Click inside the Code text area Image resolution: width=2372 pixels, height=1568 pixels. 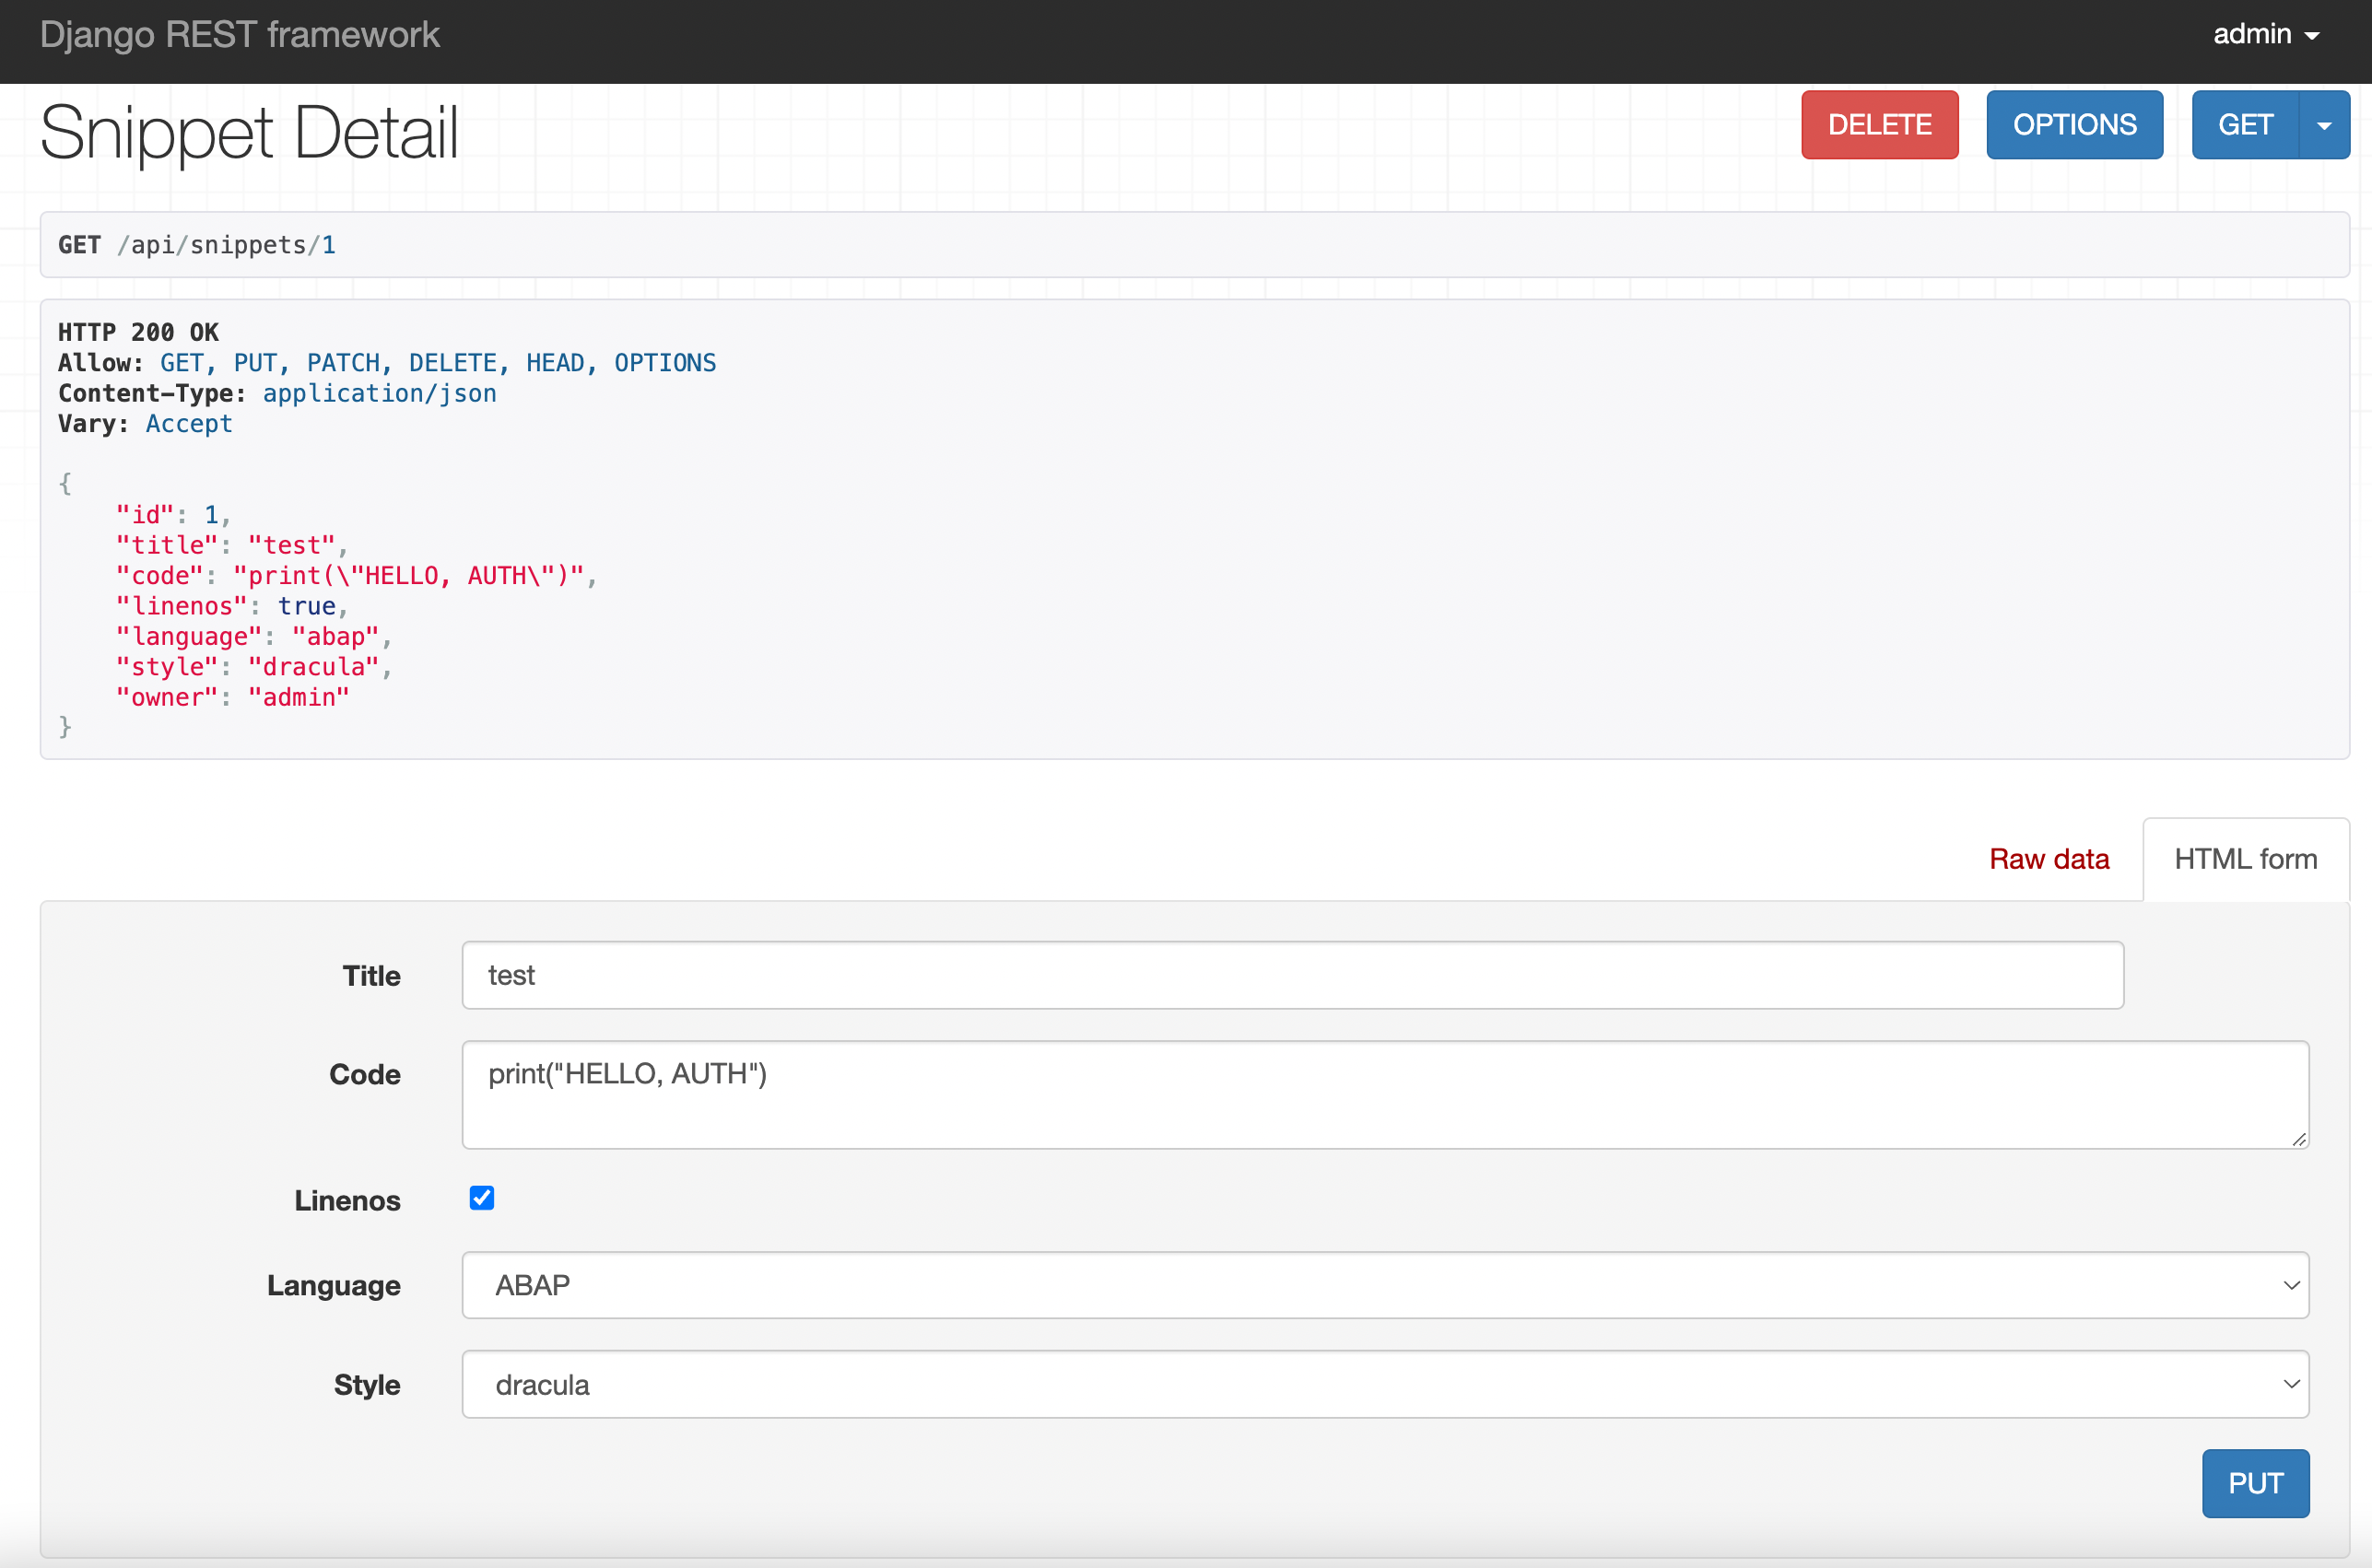coord(1385,1094)
